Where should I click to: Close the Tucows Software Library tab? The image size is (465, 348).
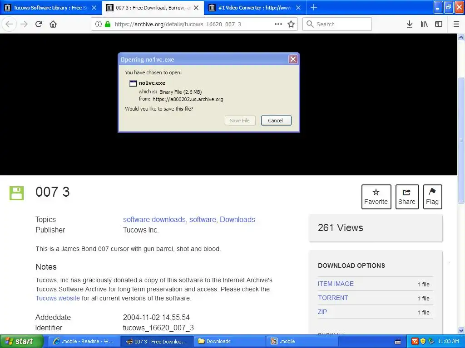(94, 8)
